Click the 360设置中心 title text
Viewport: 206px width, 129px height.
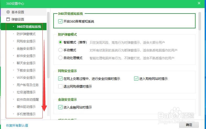click(x=15, y=4)
